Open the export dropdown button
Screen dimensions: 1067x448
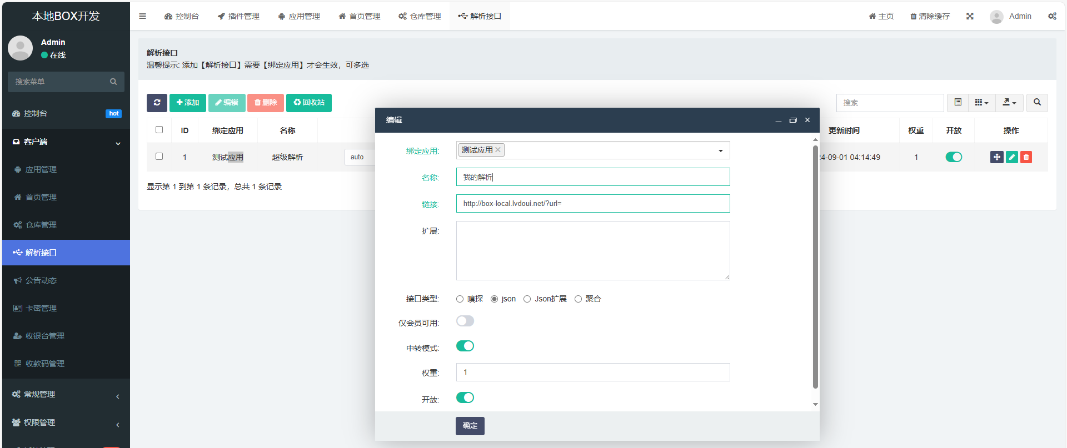coord(1009,103)
